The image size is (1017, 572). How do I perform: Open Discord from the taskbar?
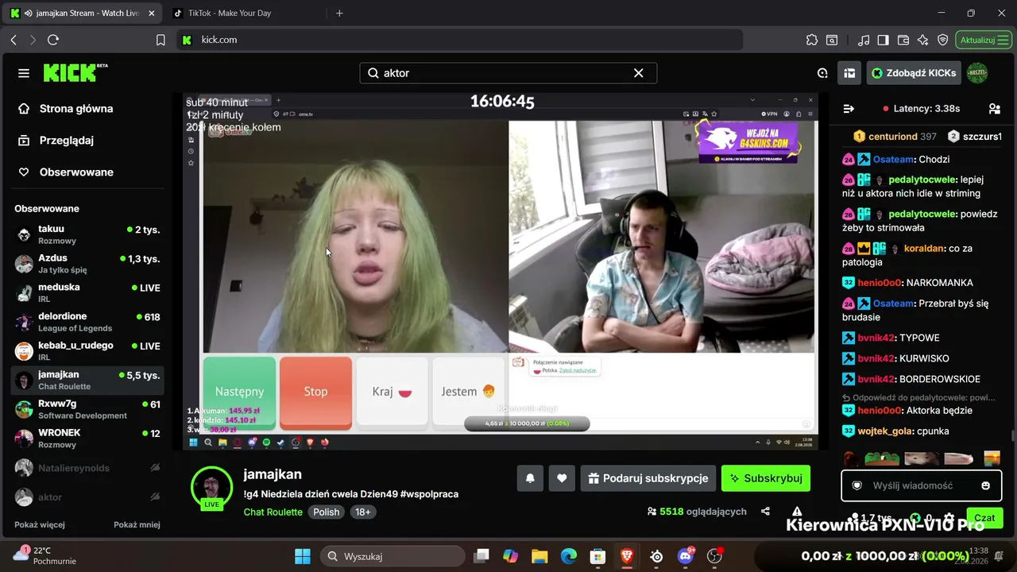point(686,556)
